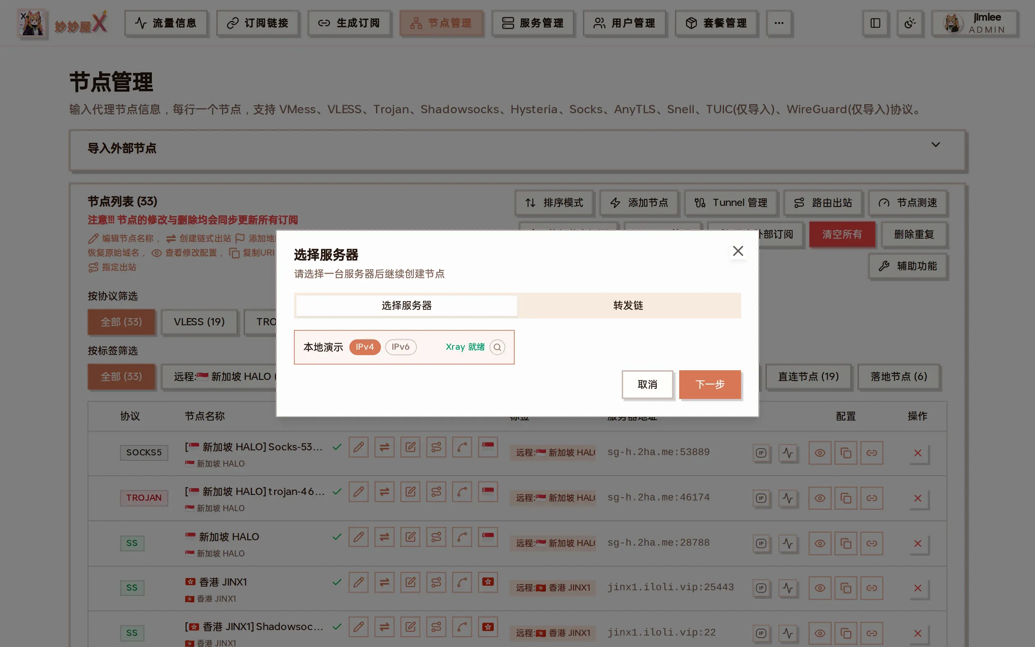Click chain outbound arrows icon in trojan-46 row
The height and width of the screenshot is (647, 1035).
click(385, 492)
